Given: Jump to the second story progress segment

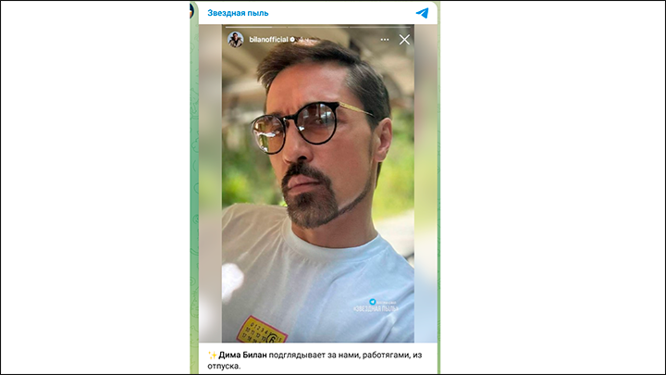Looking at the screenshot, I should [317, 27].
